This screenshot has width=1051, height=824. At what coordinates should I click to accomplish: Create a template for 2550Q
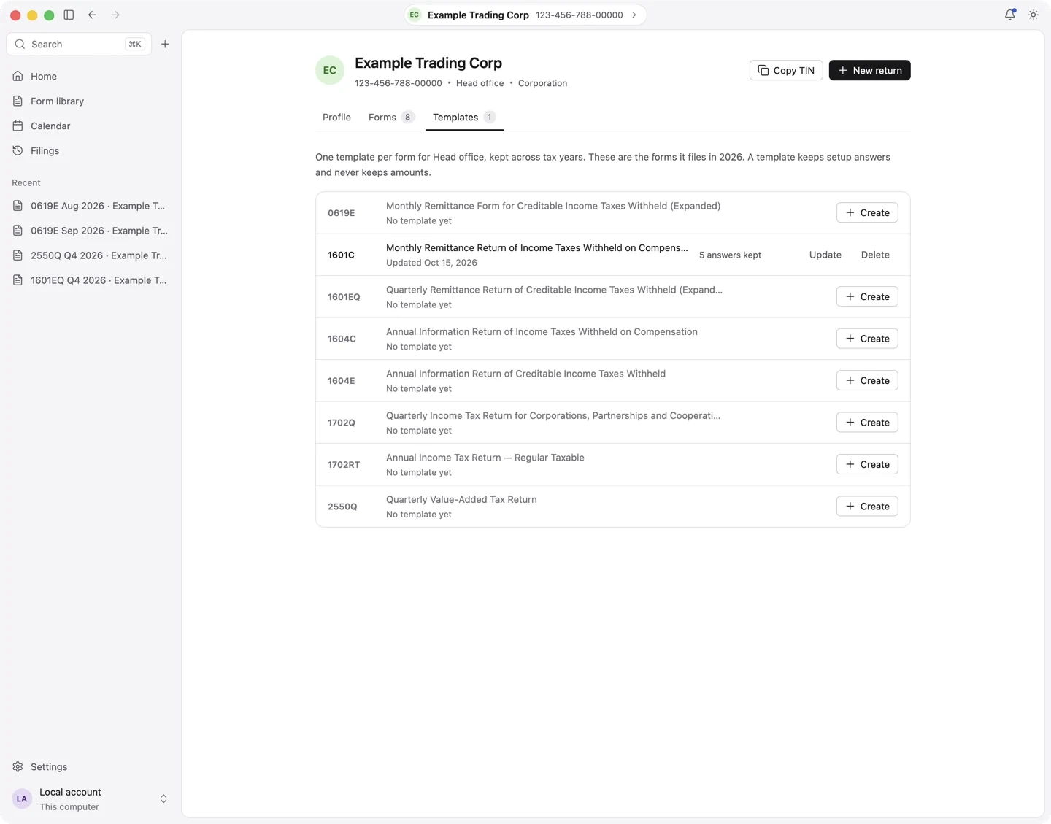pyautogui.click(x=867, y=507)
